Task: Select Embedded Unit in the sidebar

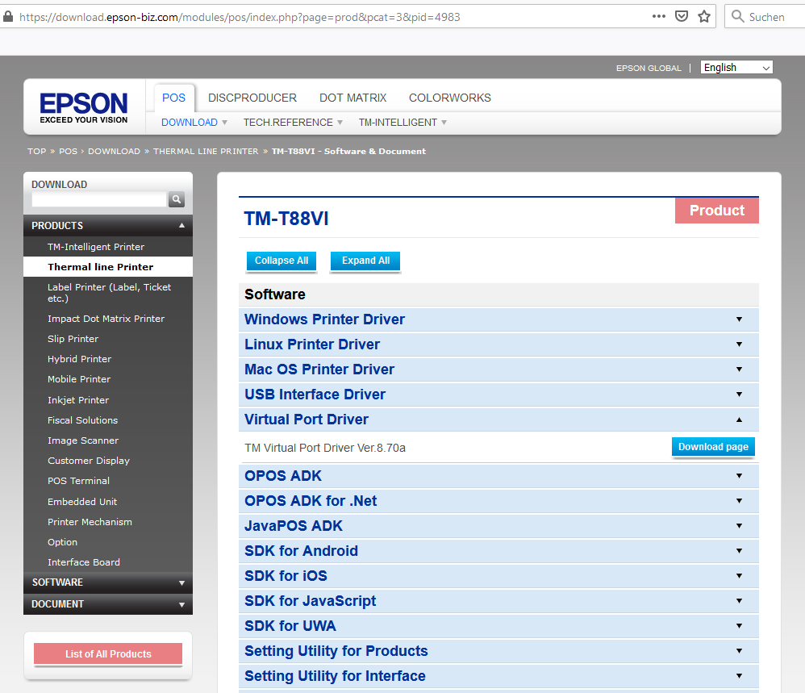Action: click(x=108, y=502)
